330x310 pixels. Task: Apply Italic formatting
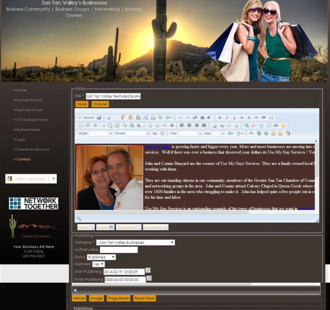point(227,118)
